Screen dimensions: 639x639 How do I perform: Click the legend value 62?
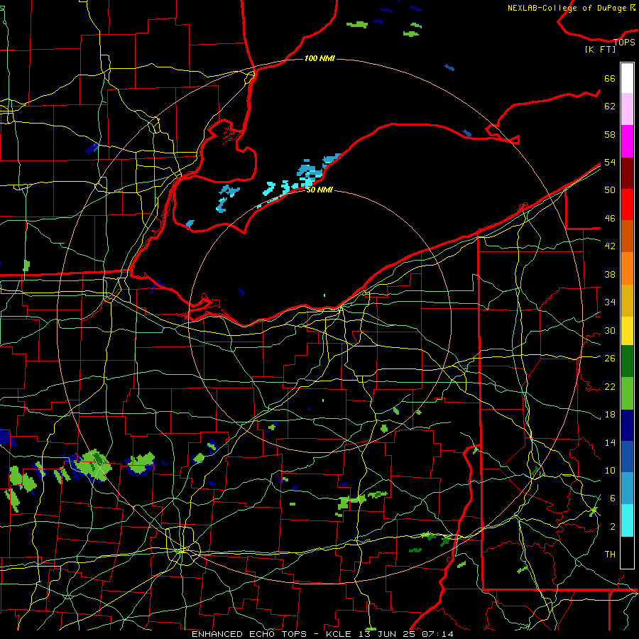pos(610,106)
